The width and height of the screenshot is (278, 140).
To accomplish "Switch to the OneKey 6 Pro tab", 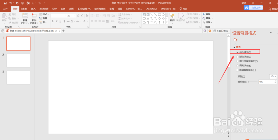I will coord(168,9).
